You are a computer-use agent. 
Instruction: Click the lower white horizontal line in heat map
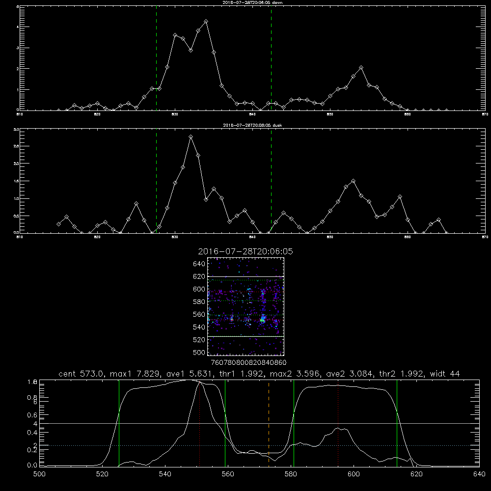[246, 336]
